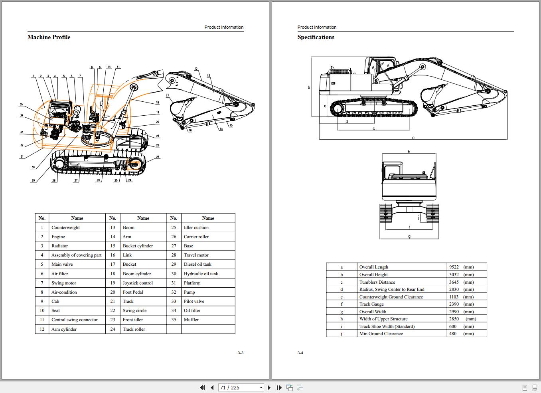
Task: Click page number 3-3 footer
Action: [x=240, y=353]
